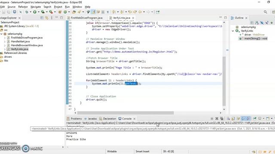Open the Navigate menu
Viewport: 275px width, 154px height.
(x=36, y=7)
